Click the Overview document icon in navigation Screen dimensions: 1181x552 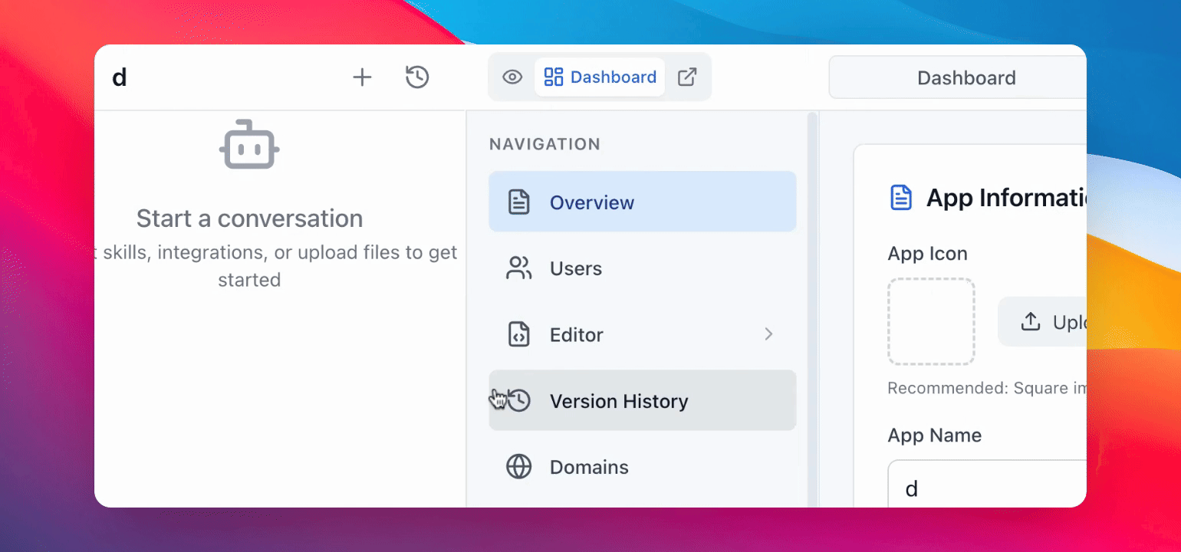(x=519, y=202)
